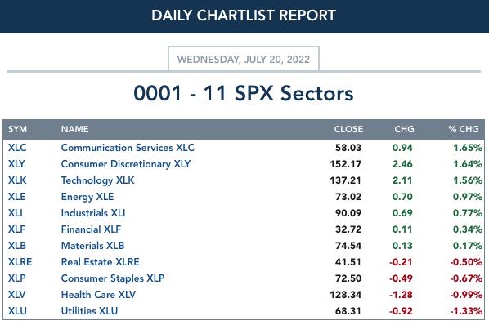Viewport: 489px width, 325px height.
Task: Click the Utilities XLU name link
Action: (89, 310)
